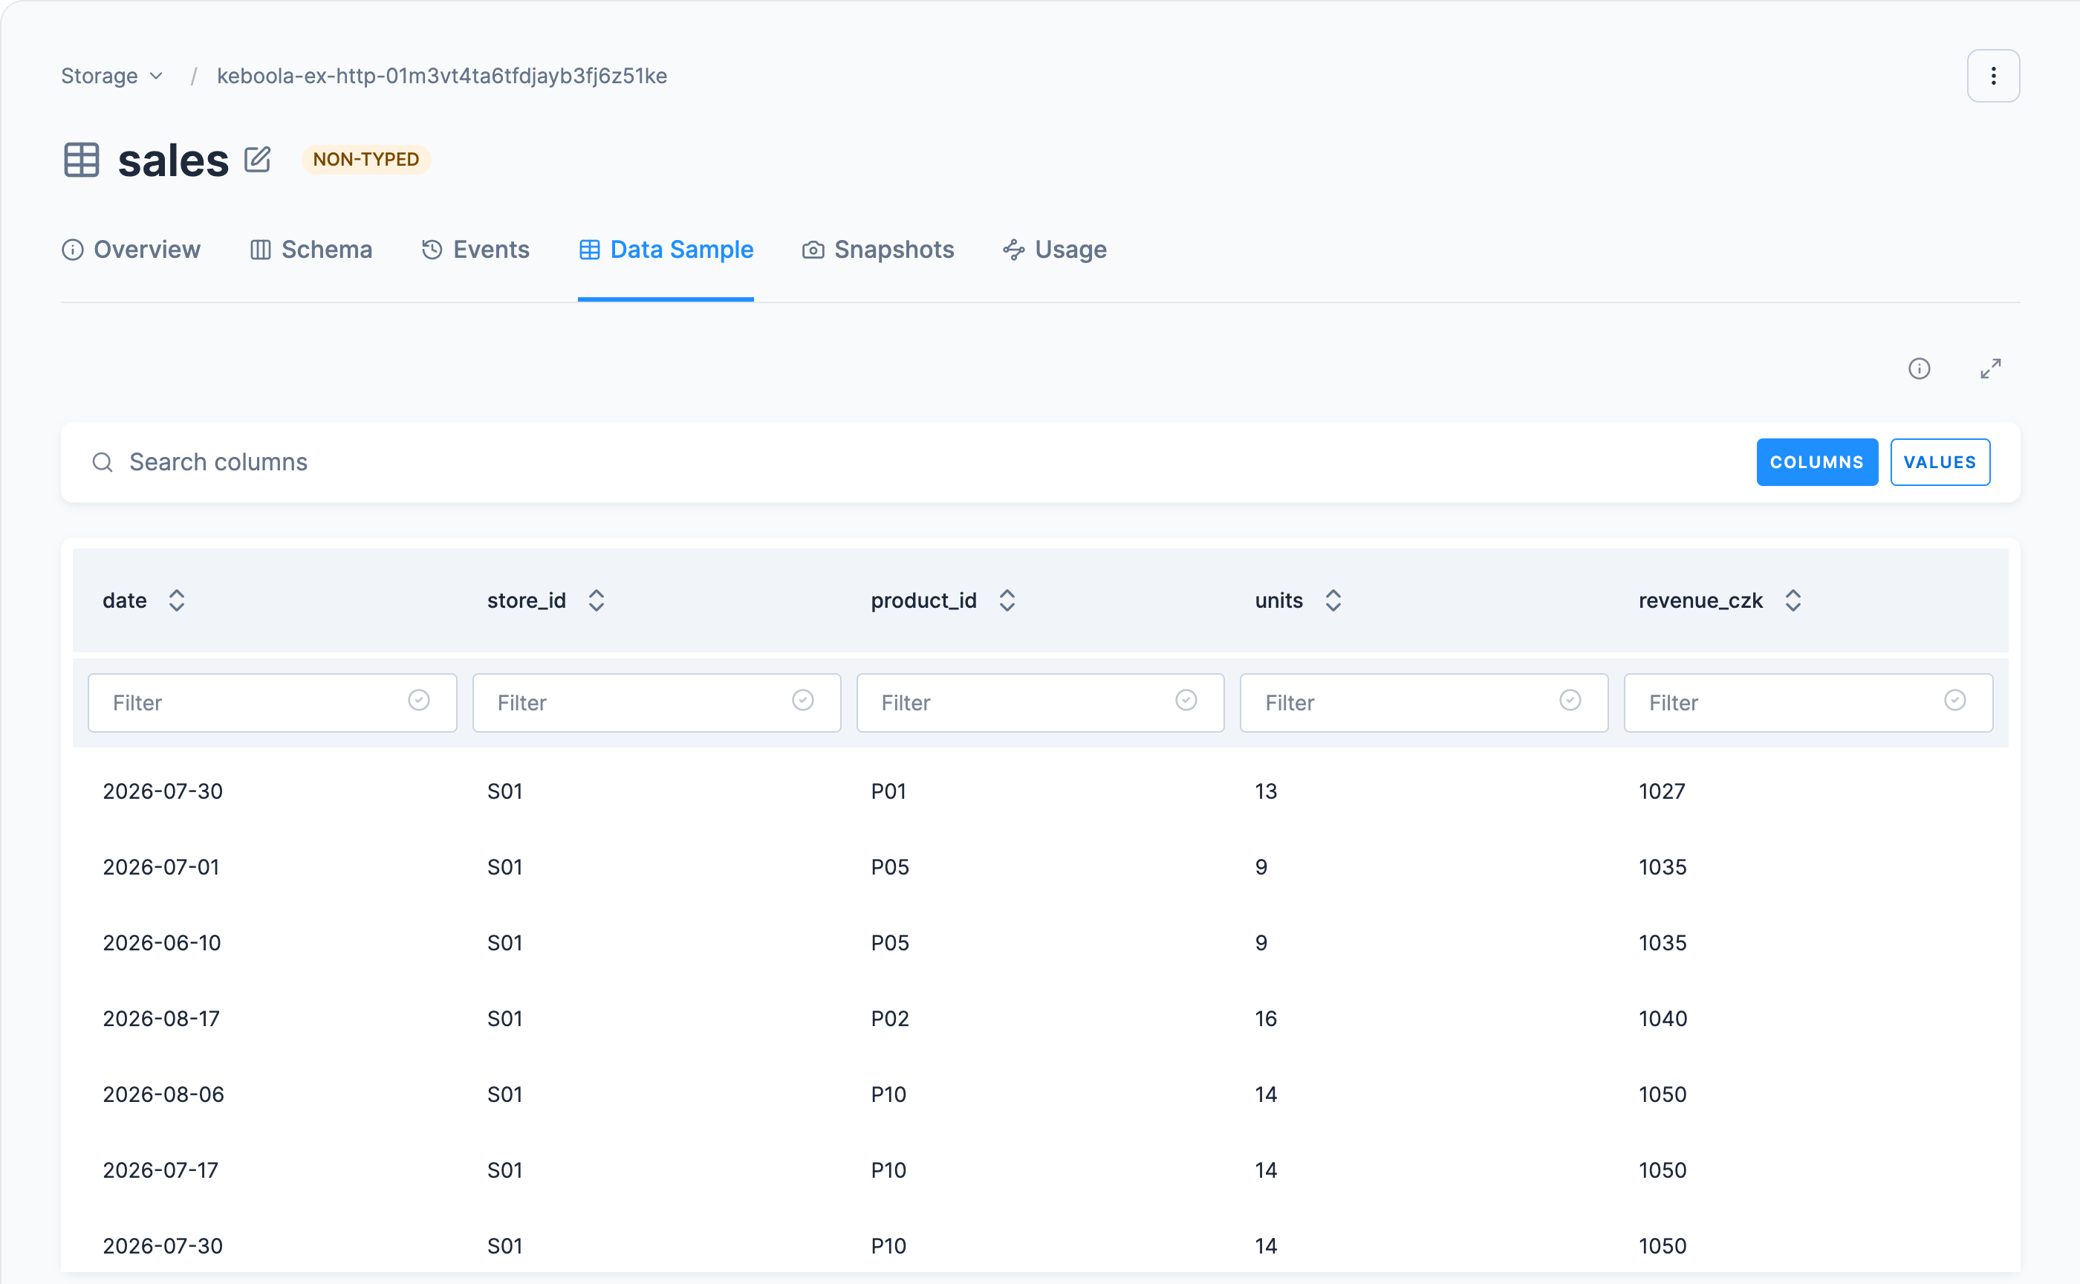Expand data sample to fullscreen
The image size is (2080, 1284).
(x=1990, y=369)
